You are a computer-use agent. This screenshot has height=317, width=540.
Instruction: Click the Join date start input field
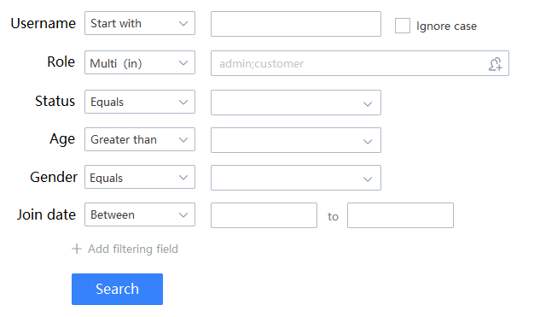(264, 215)
